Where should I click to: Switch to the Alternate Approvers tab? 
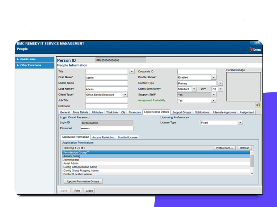pyautogui.click(x=224, y=112)
